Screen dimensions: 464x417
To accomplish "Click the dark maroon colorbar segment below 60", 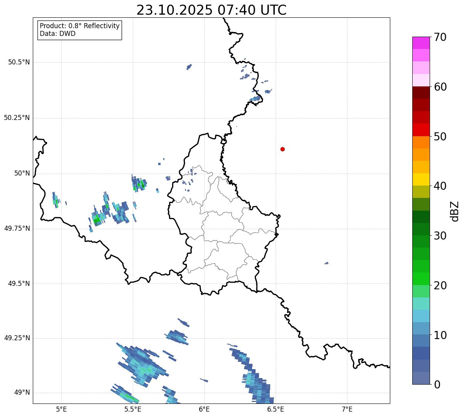I will (421, 93).
